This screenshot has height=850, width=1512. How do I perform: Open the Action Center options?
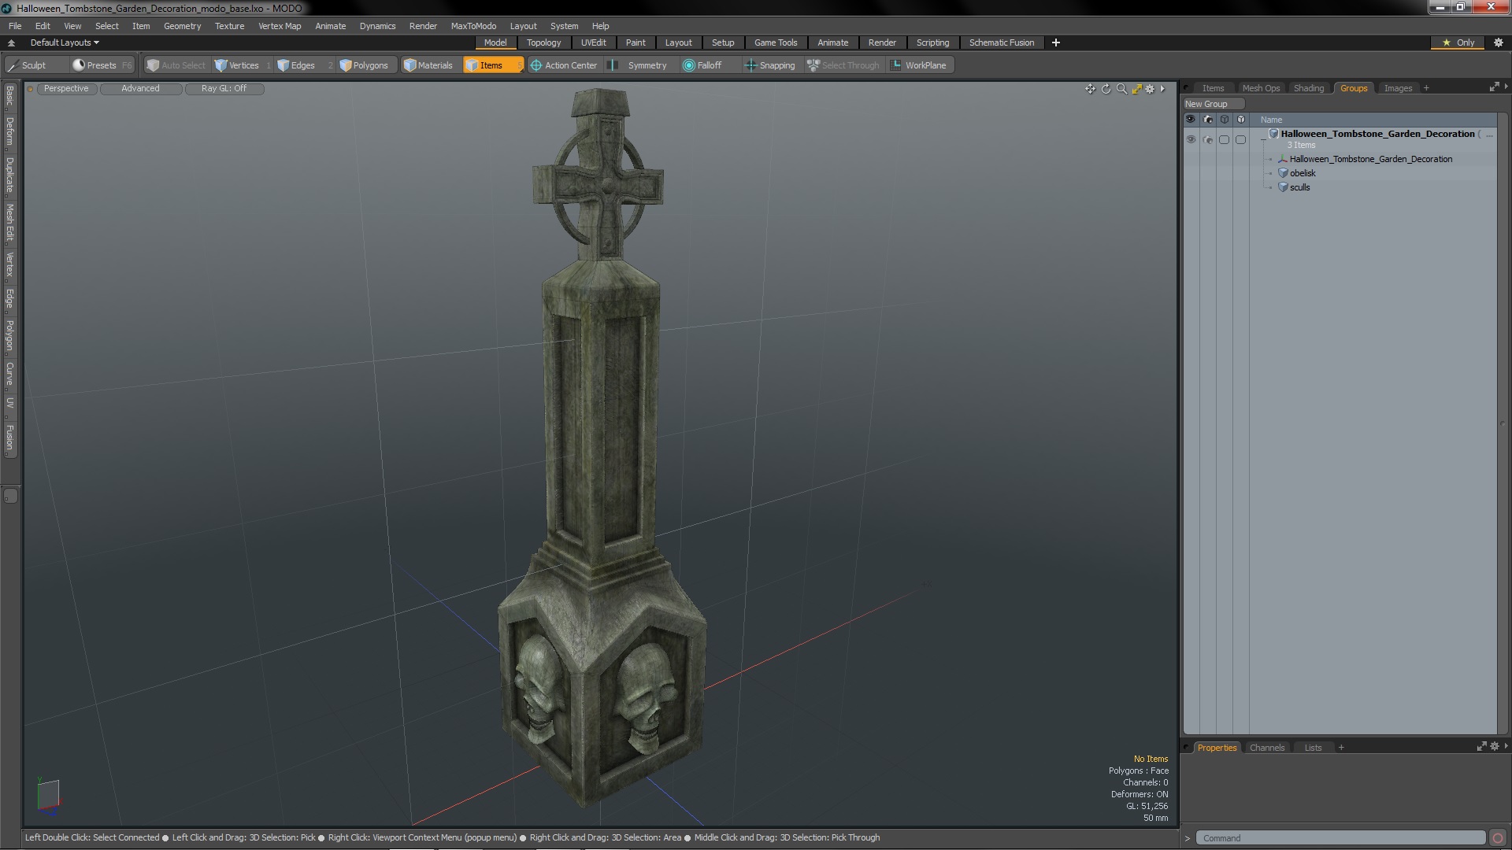(564, 65)
